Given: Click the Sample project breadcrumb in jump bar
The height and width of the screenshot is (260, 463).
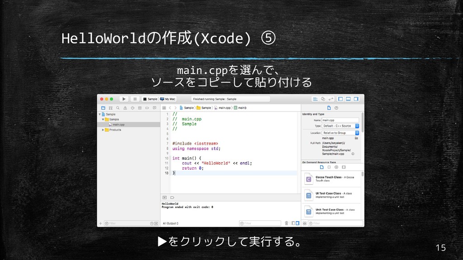Looking at the screenshot, I should tap(187, 108).
